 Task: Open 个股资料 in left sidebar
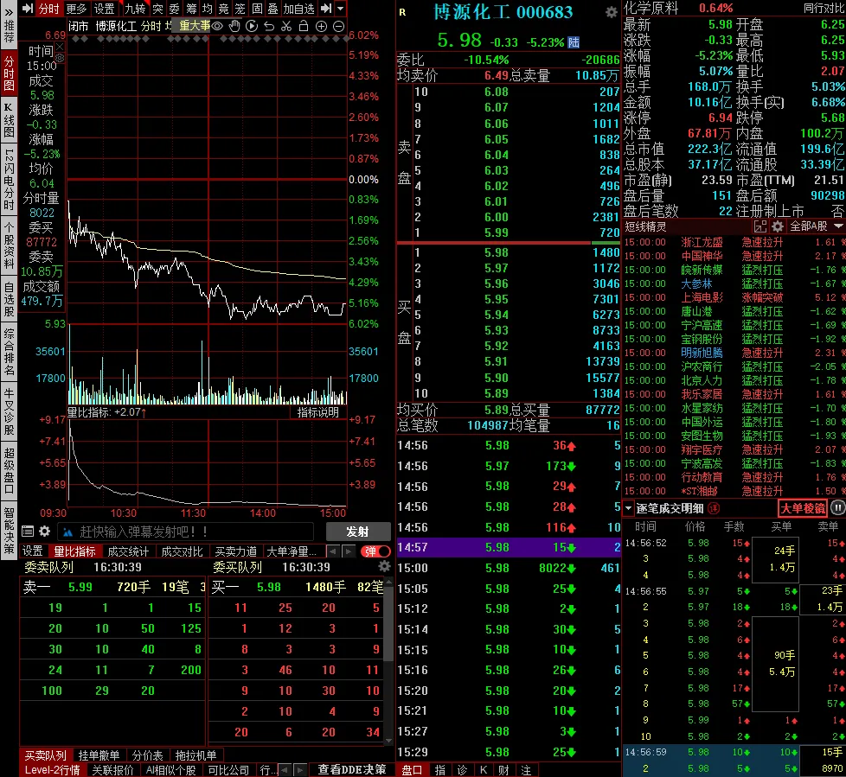(9, 245)
